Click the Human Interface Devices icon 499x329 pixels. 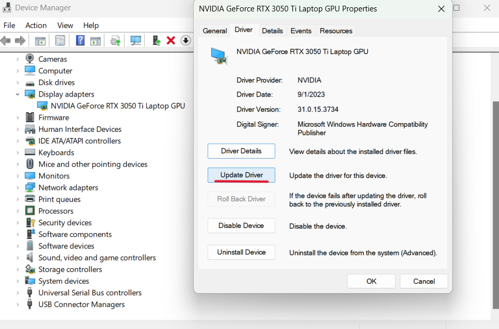(x=30, y=129)
